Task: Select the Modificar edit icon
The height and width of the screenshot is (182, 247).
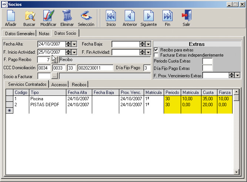Action: tap(49, 16)
